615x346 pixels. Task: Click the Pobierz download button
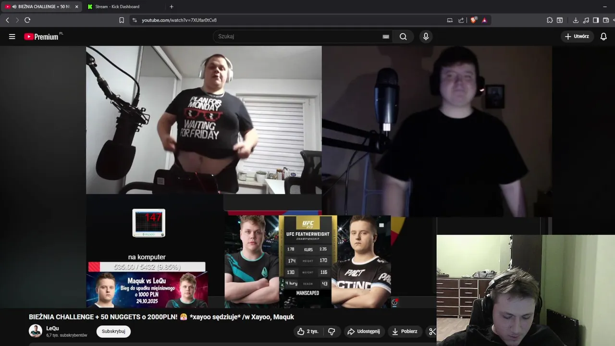tap(405, 332)
